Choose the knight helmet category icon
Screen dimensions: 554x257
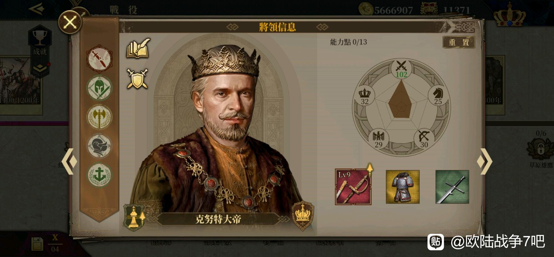(x=99, y=146)
